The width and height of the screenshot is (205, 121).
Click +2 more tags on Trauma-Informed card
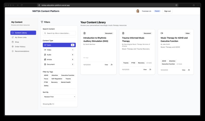click(x=149, y=63)
